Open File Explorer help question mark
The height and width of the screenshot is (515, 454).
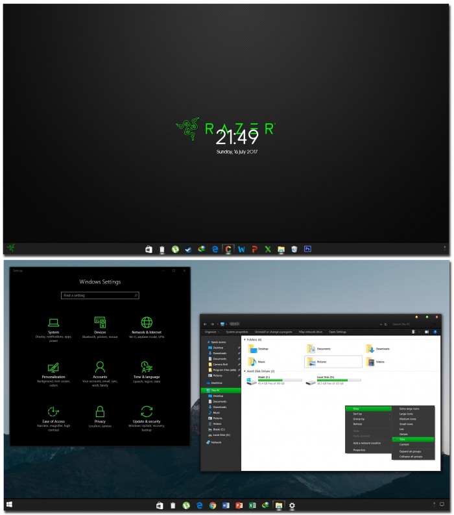[x=435, y=332]
